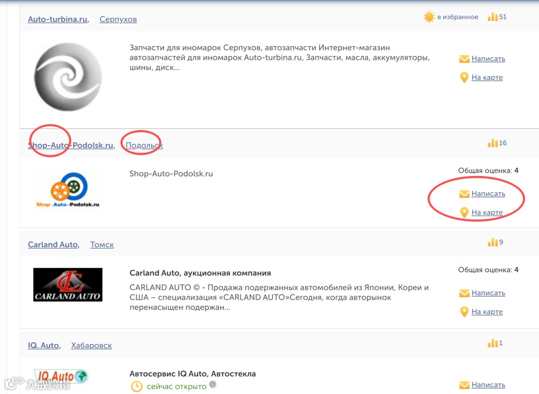
Task: Open the Хабаровск city link
Action: [x=91, y=346]
